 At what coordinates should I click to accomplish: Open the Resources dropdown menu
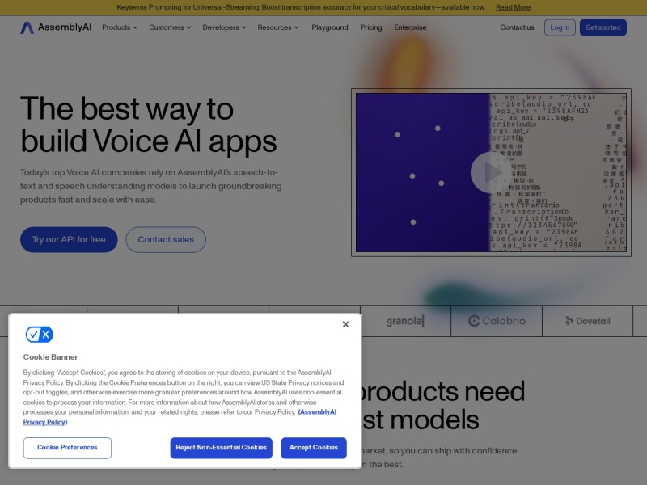pyautogui.click(x=278, y=27)
